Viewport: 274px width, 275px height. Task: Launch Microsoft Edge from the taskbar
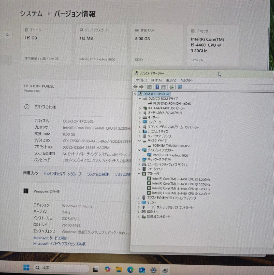130,270
